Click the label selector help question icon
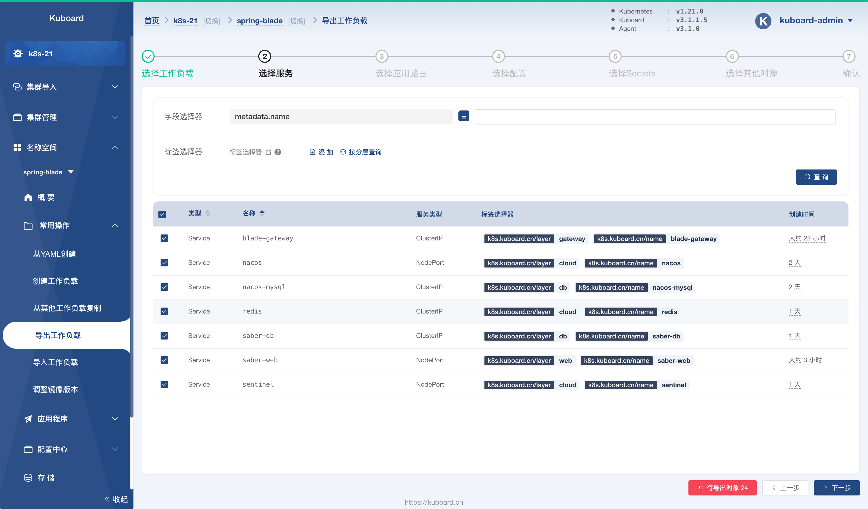 pyautogui.click(x=278, y=152)
